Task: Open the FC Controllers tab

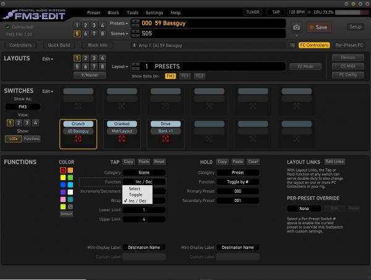Action: (314, 45)
